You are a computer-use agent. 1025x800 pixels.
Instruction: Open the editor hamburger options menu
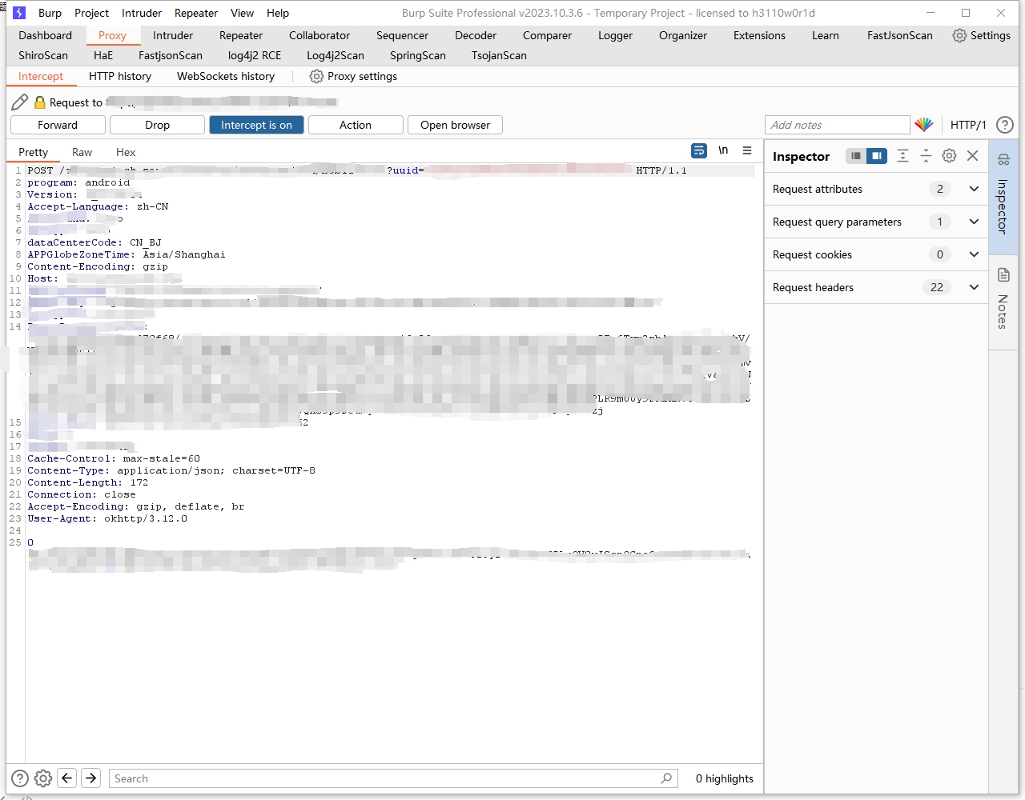pyautogui.click(x=747, y=150)
